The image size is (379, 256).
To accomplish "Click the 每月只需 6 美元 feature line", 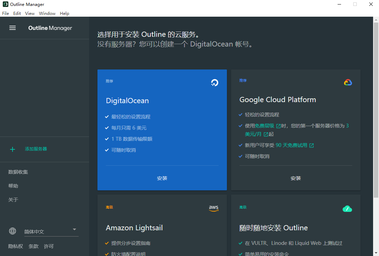I will point(129,128).
